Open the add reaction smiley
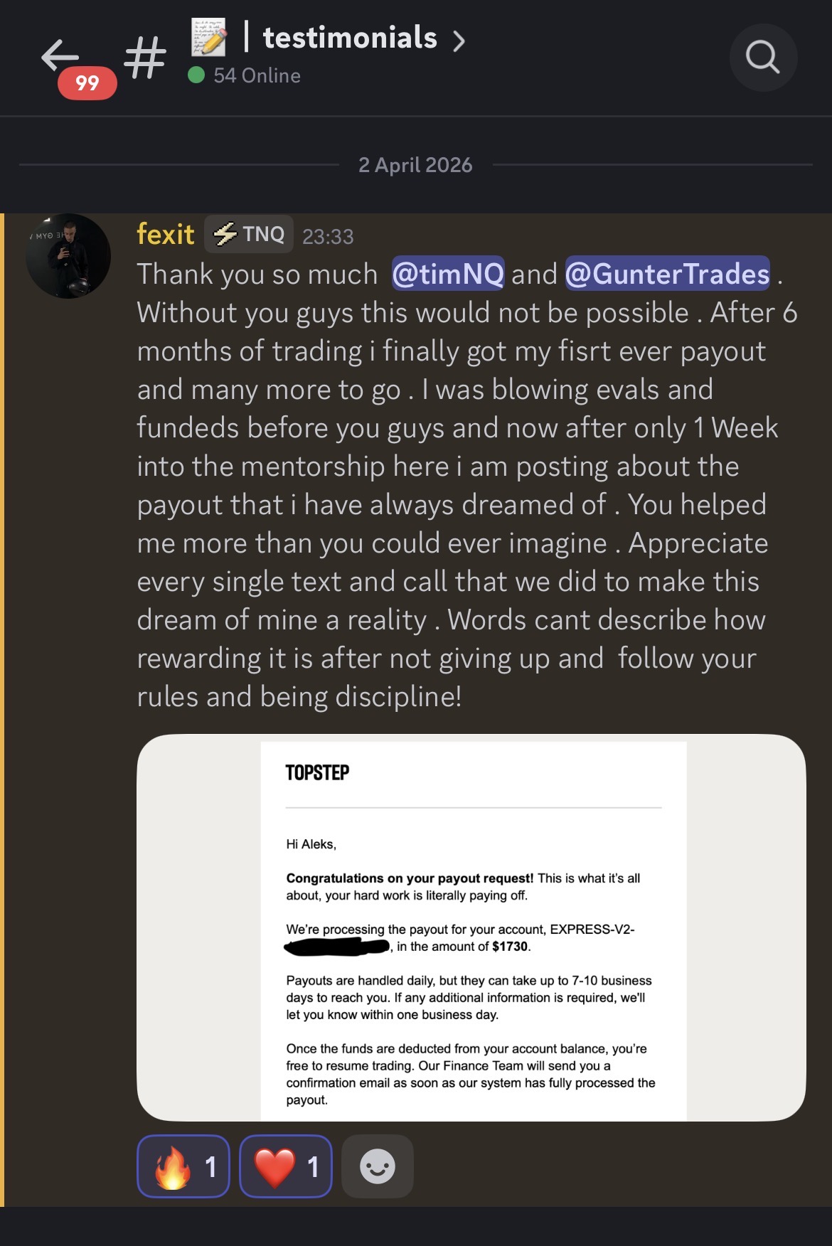Image resolution: width=832 pixels, height=1246 pixels. (x=378, y=1166)
